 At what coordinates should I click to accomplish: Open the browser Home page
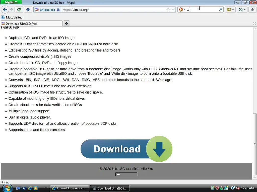[x=28, y=9]
